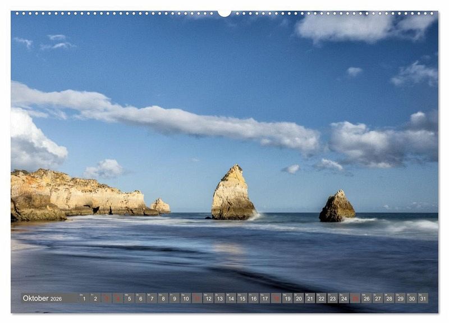Pick day 23 in the calendar strip
449x324 pixels.
332,298
